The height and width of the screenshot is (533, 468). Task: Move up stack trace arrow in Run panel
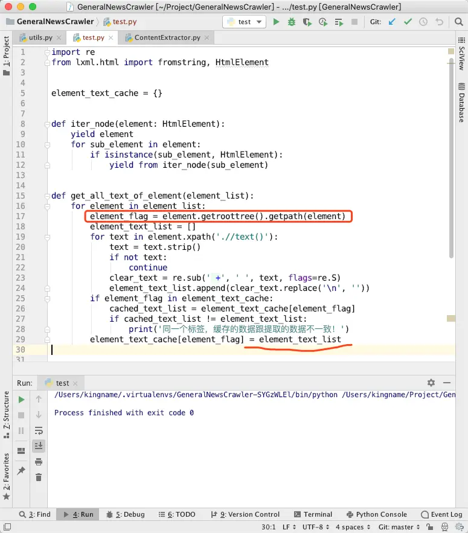click(x=39, y=399)
